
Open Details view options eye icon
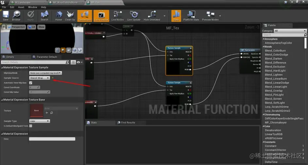[79, 62]
